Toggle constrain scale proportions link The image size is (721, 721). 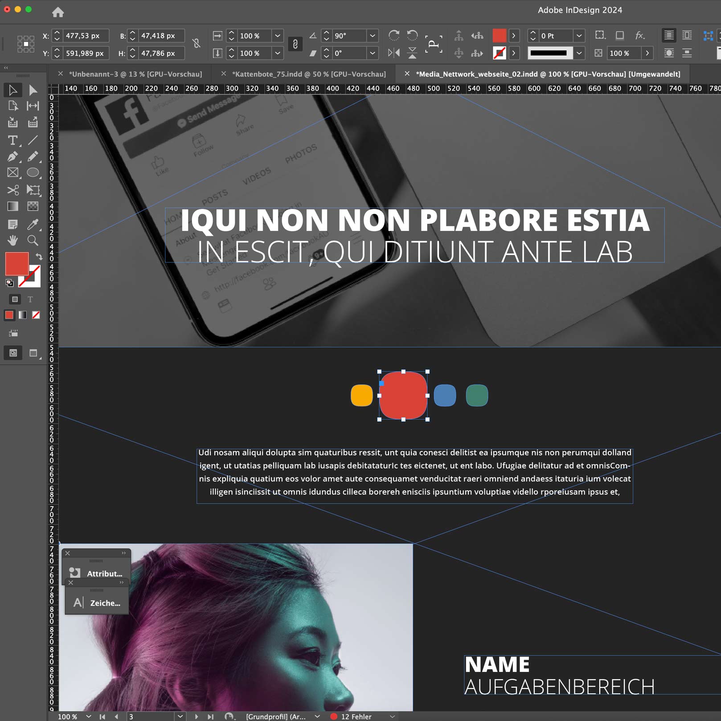point(295,44)
